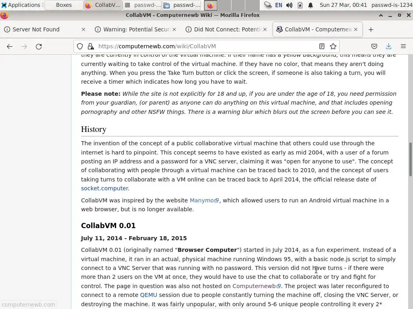The height and width of the screenshot is (309, 413).
Task: Close the Warning: Potential Security tab
Action: click(174, 29)
